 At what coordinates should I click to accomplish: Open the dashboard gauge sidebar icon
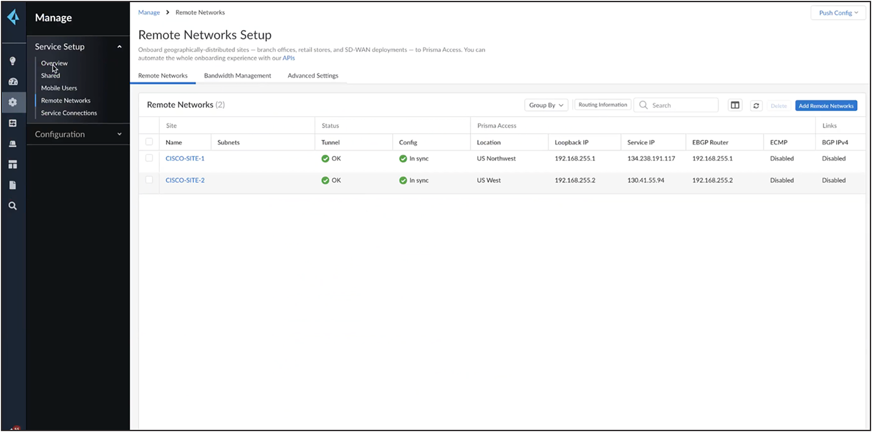click(13, 81)
